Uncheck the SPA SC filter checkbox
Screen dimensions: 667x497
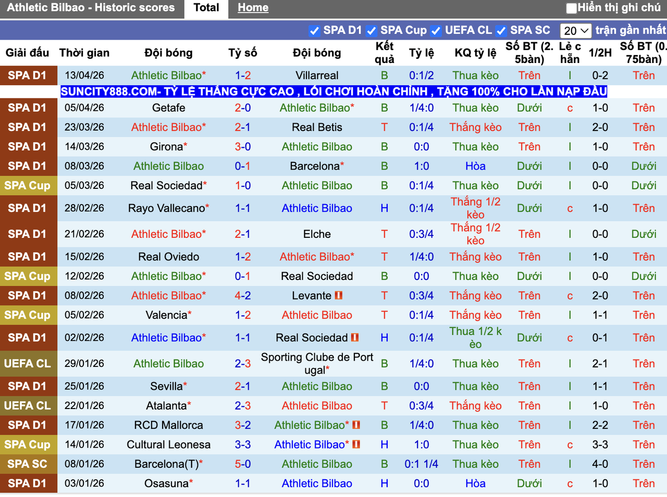click(x=501, y=31)
